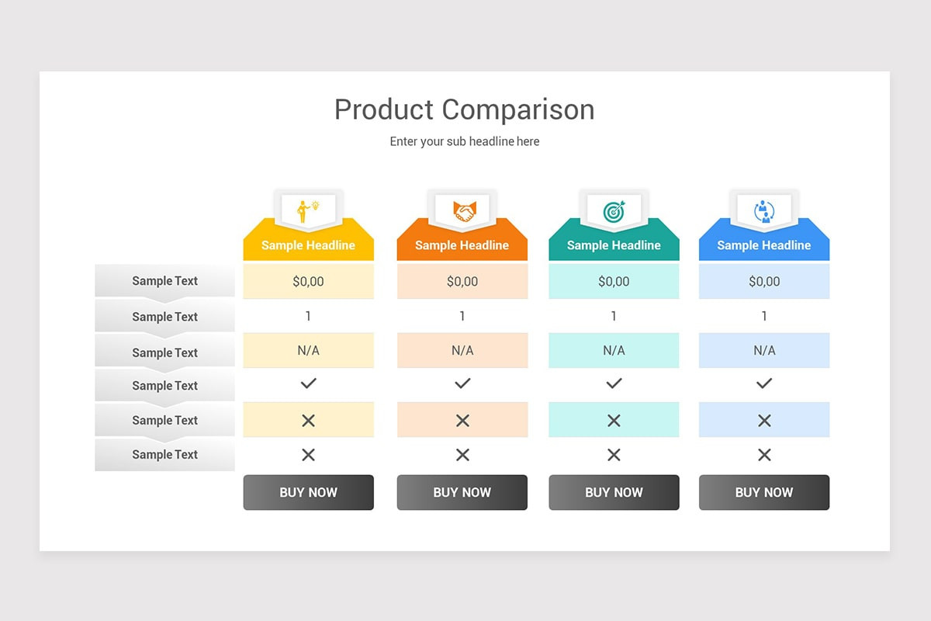Click the N/A cell in the teal column
The width and height of the screenshot is (931, 621).
click(614, 350)
